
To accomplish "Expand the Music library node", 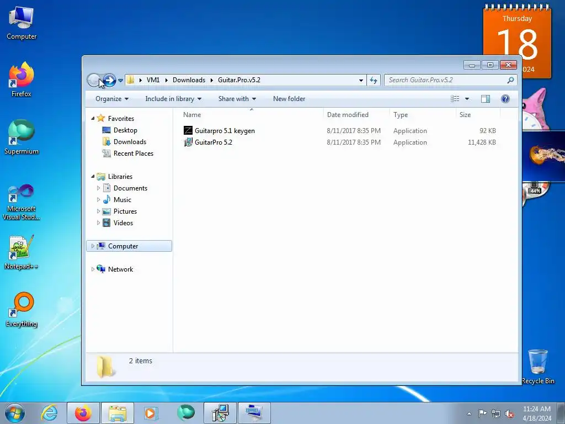I will tap(98, 199).
